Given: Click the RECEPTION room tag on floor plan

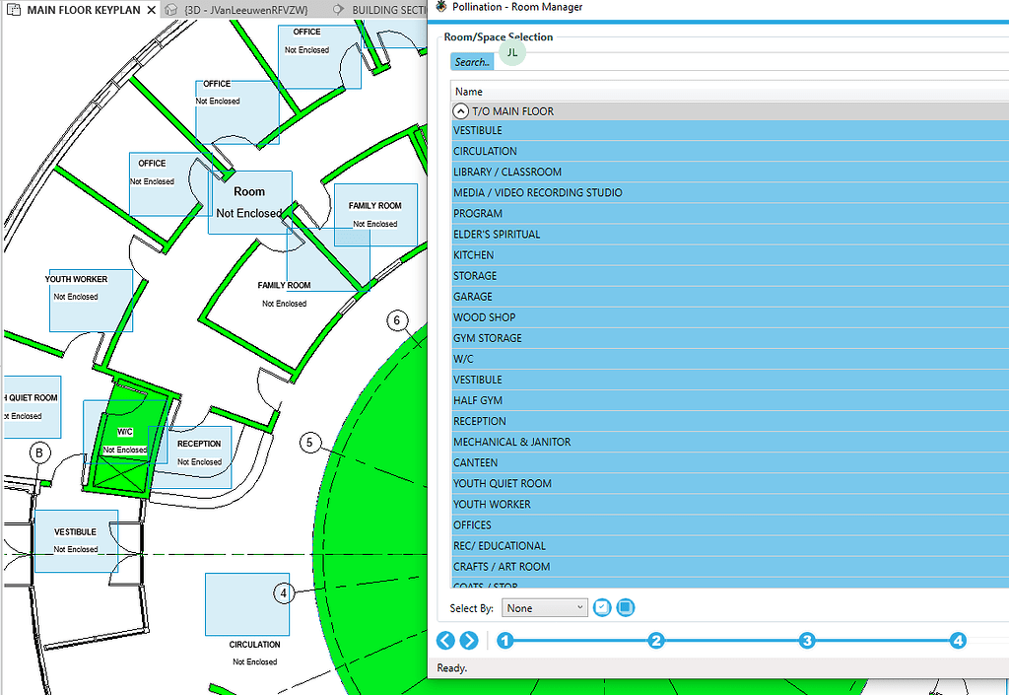Looking at the screenshot, I should [199, 445].
